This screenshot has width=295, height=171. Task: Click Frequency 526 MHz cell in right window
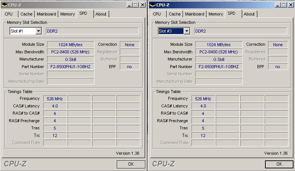coord(203,99)
